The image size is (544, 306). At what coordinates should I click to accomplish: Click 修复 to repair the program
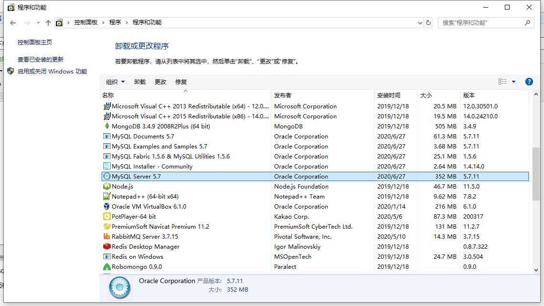tap(181, 82)
